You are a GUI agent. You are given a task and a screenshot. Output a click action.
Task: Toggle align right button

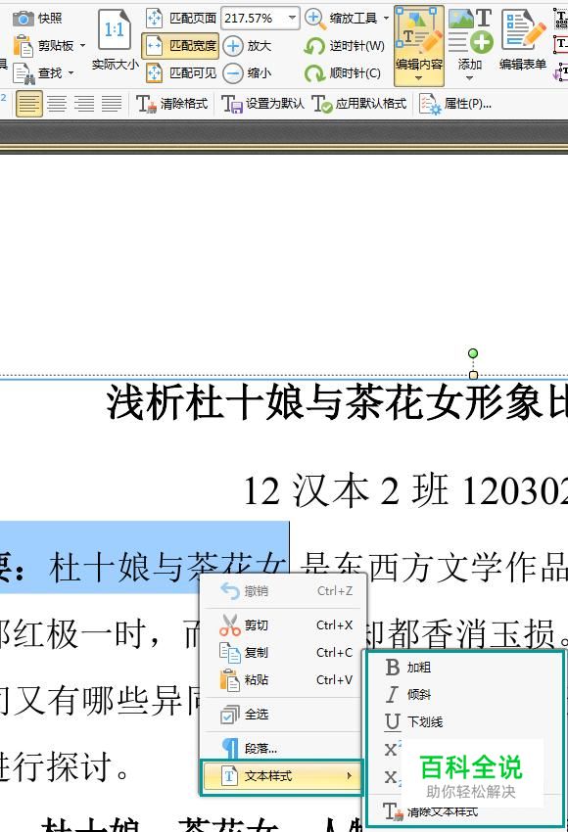coord(84,104)
